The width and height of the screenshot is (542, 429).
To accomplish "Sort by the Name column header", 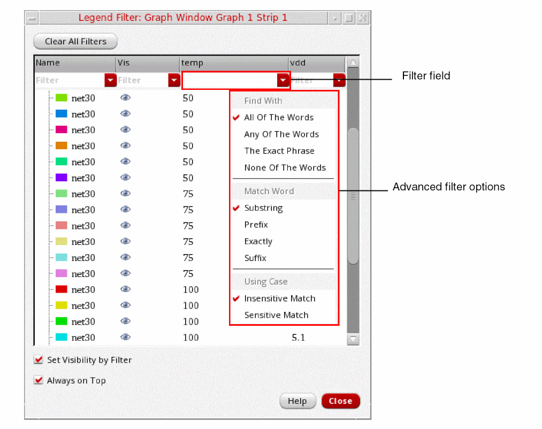I will [x=75, y=63].
